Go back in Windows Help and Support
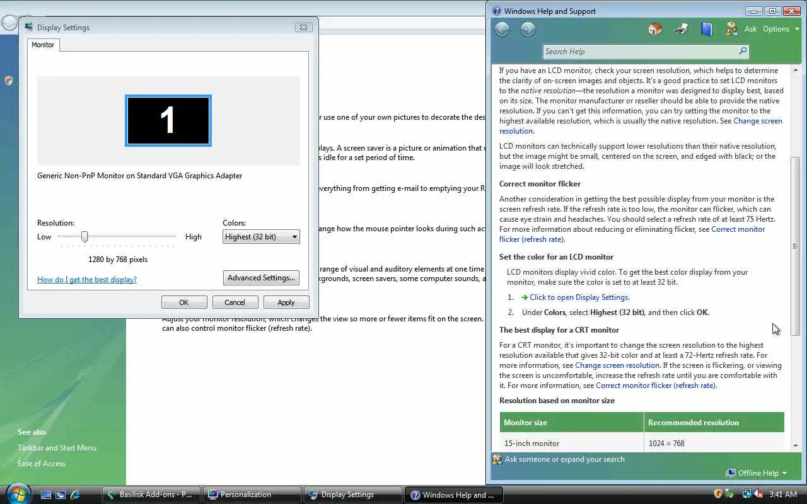The width and height of the screenshot is (807, 504). pyautogui.click(x=502, y=29)
